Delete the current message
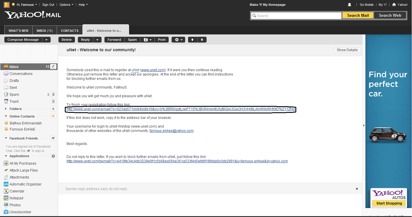This screenshot has width=412, height=217. [x=67, y=40]
